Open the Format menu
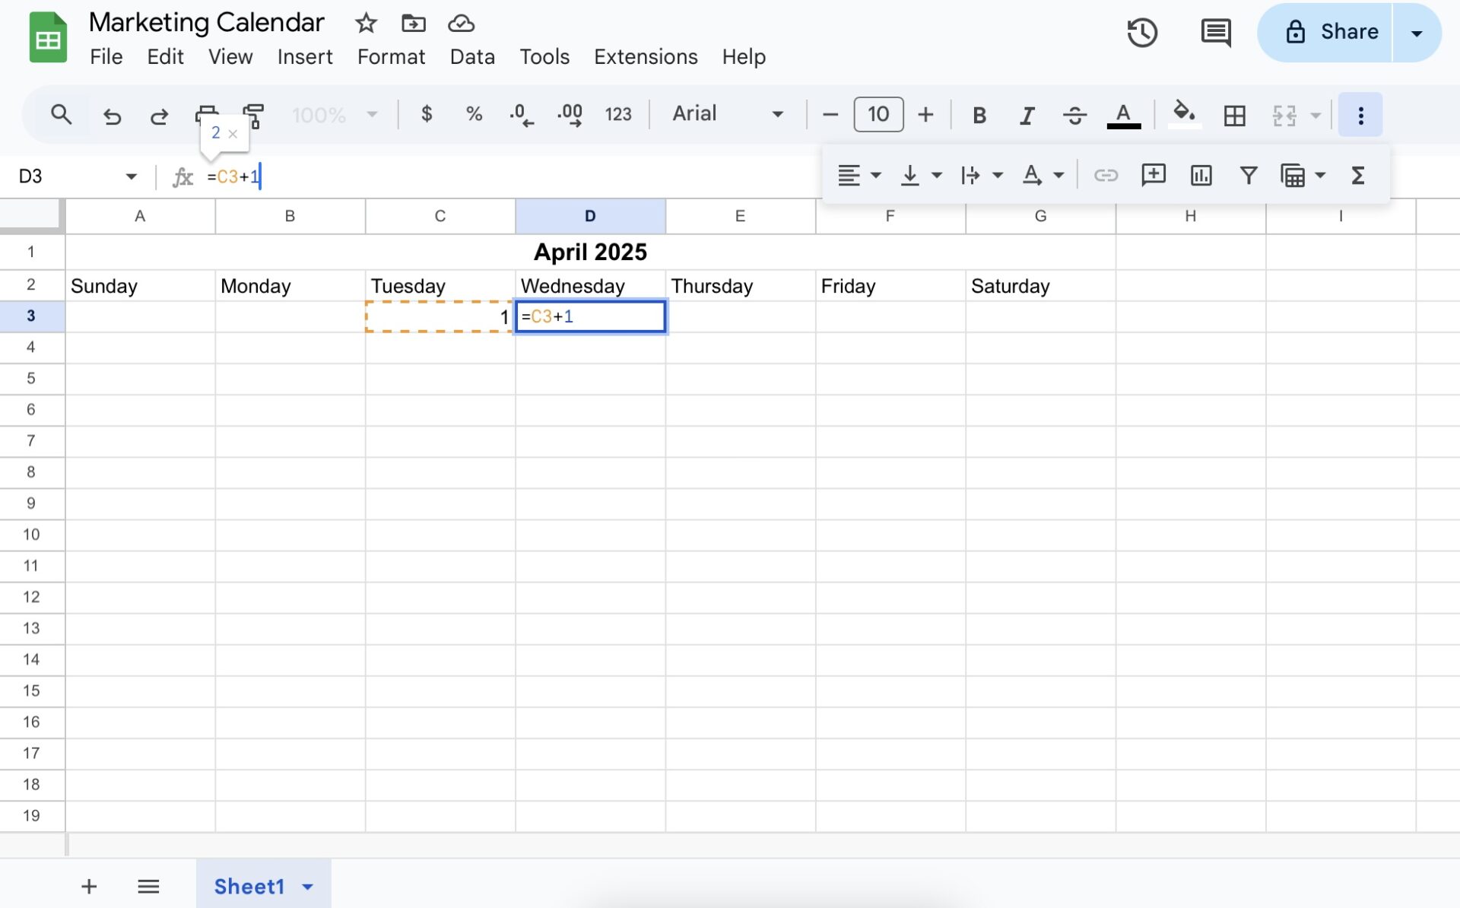 click(391, 57)
